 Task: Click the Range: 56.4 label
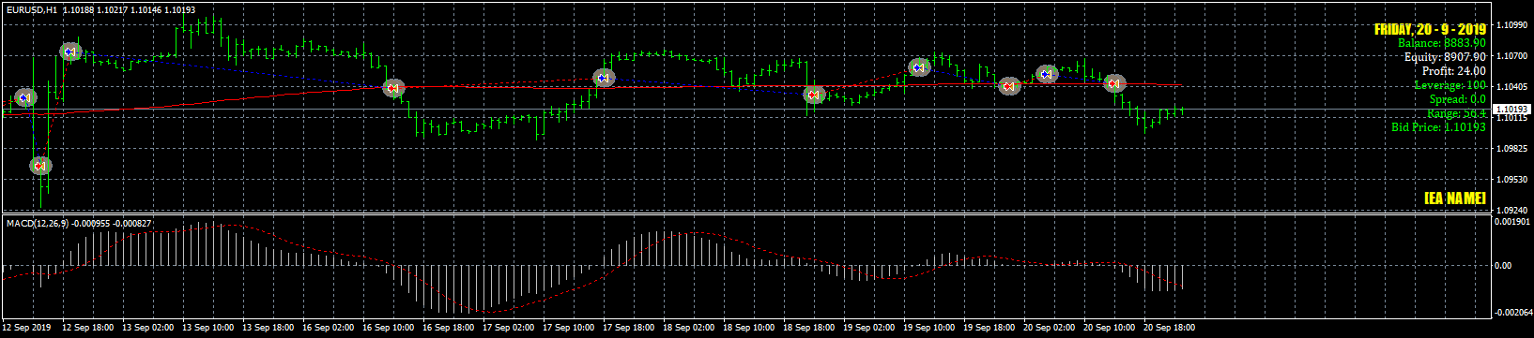pos(1456,113)
